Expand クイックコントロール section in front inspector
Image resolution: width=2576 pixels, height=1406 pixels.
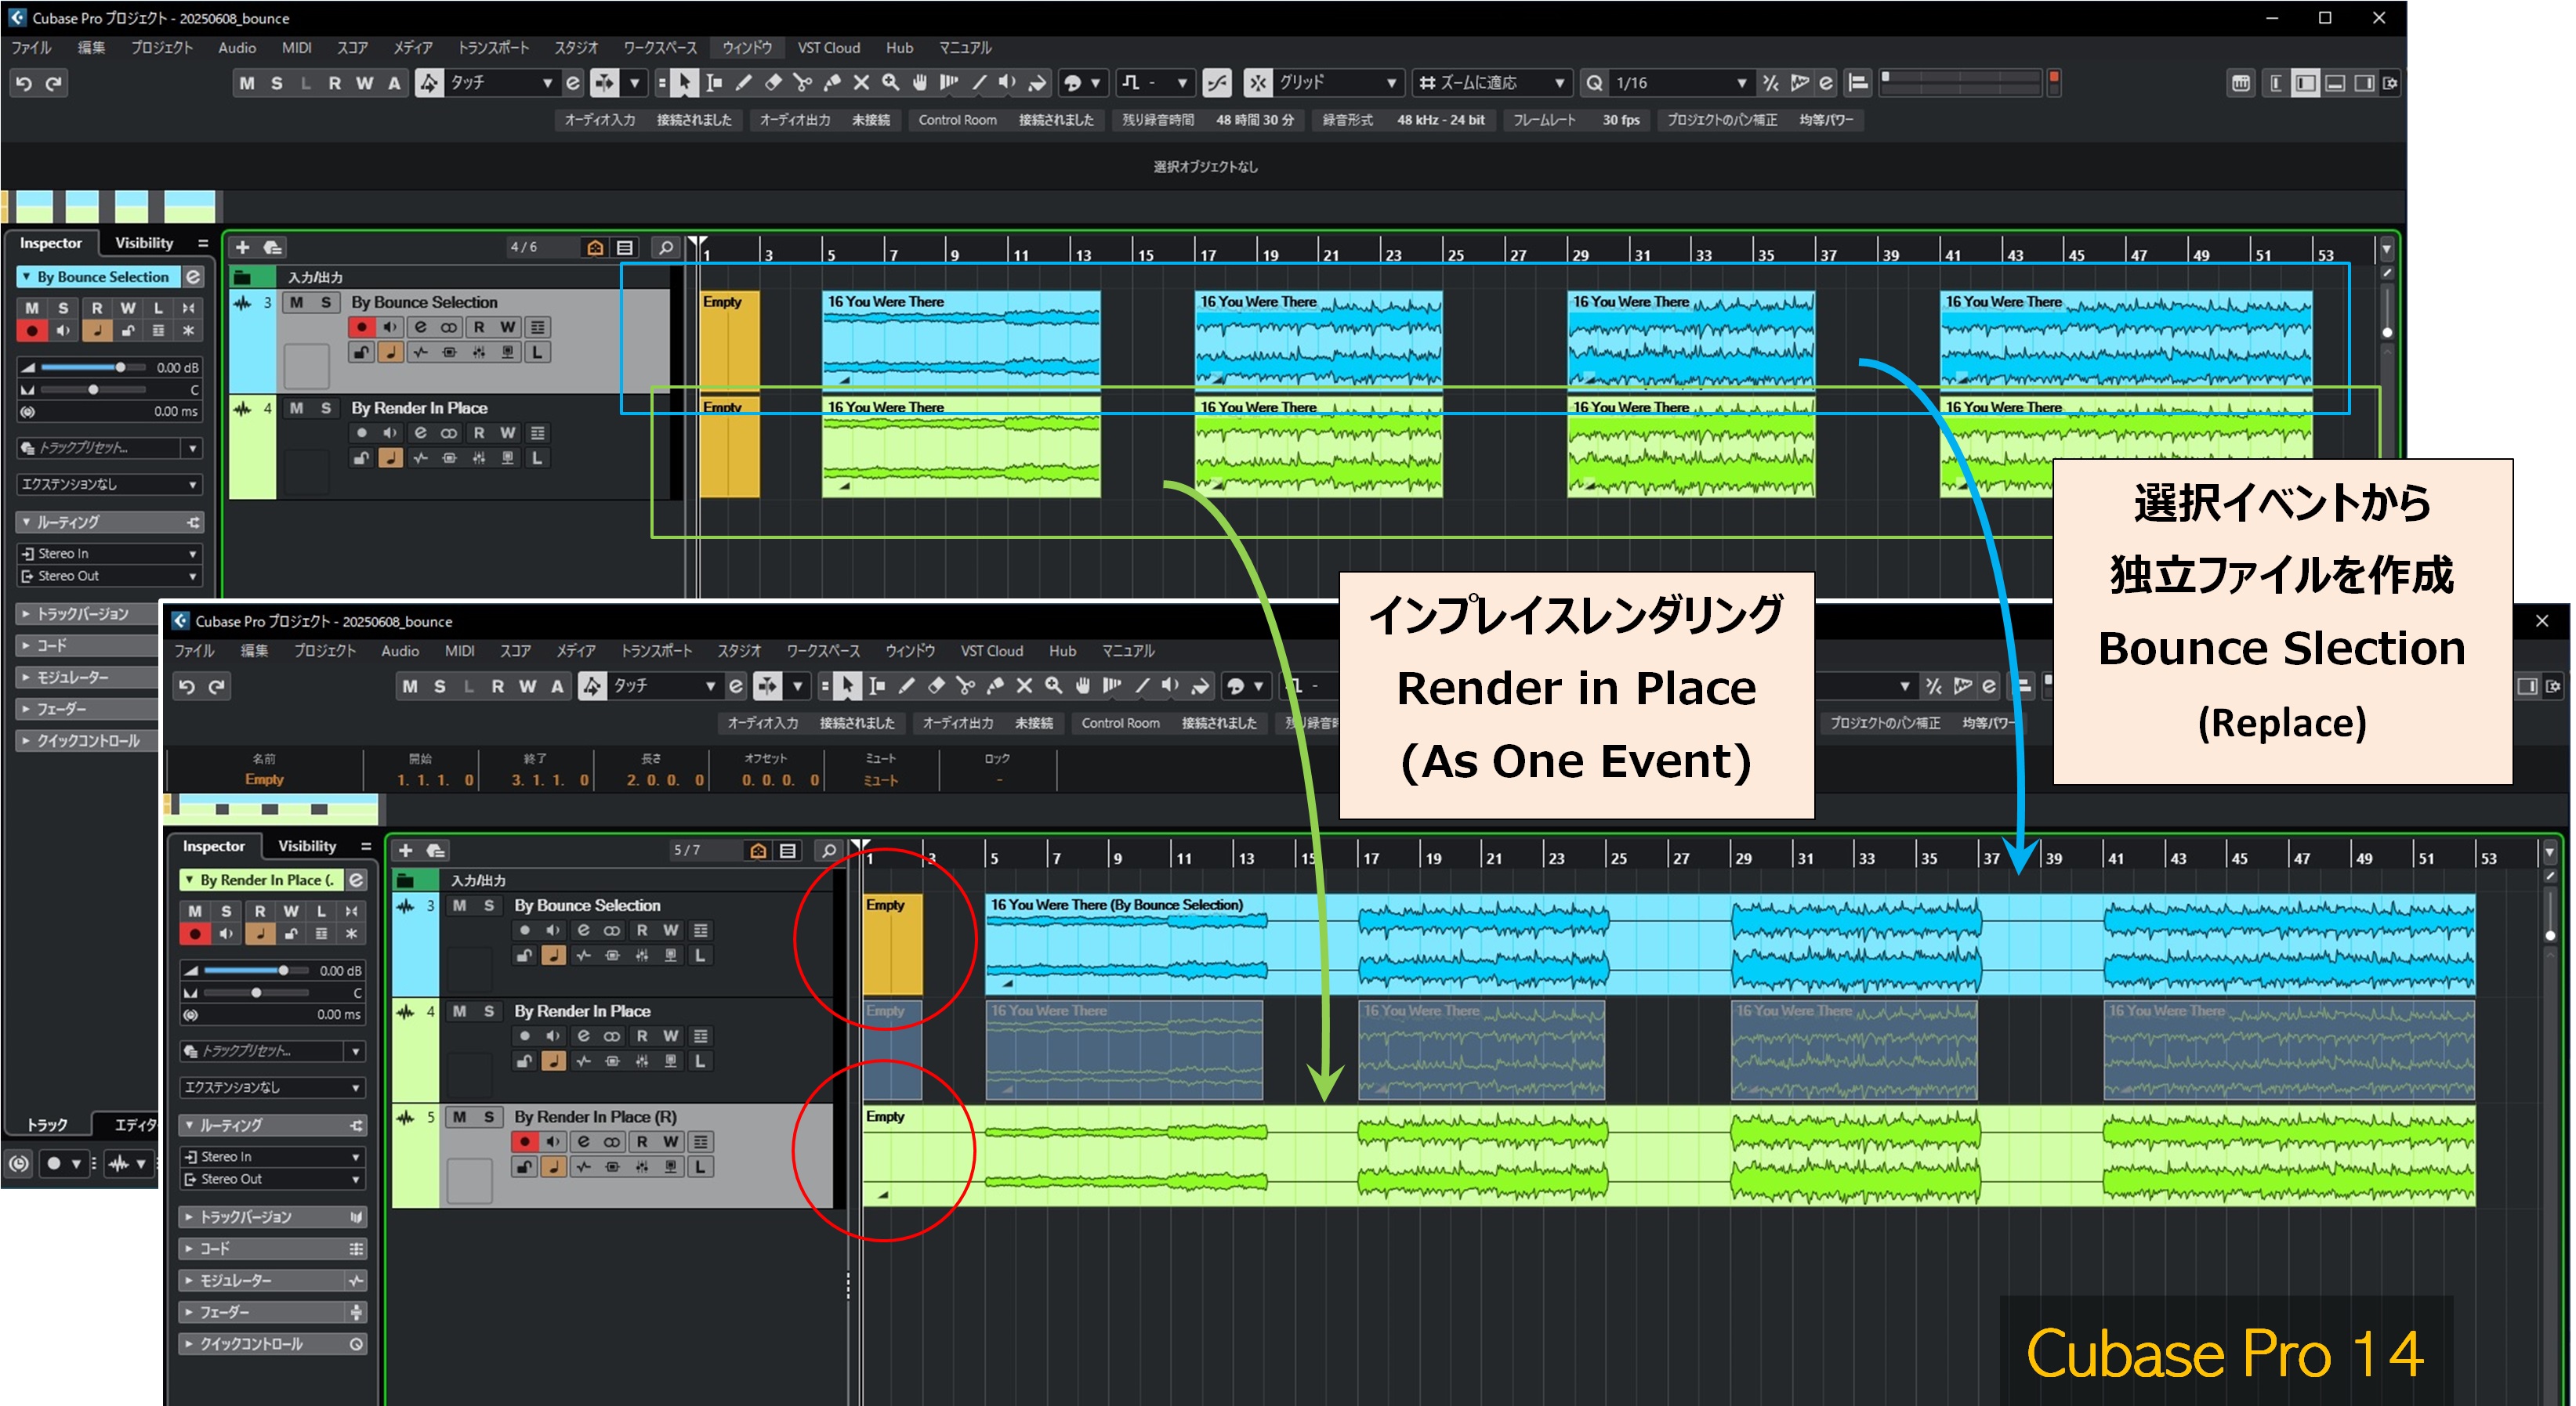click(273, 1344)
